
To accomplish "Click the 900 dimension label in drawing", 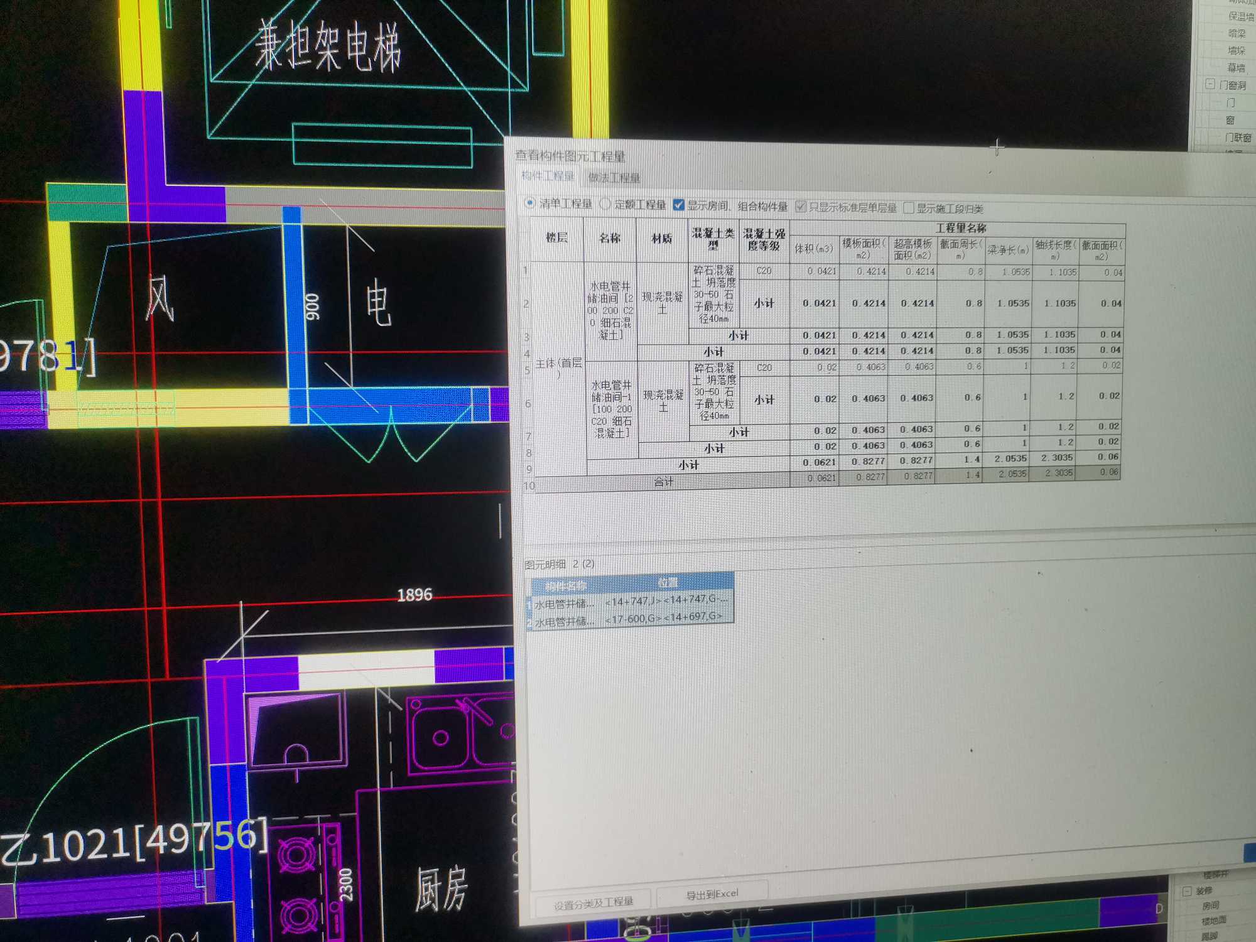I will pos(312,306).
